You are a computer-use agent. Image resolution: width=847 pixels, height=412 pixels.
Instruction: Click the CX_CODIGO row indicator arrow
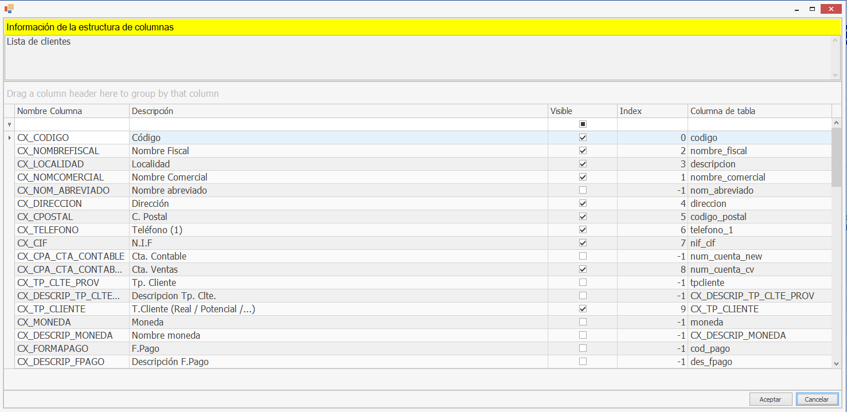pos(9,138)
